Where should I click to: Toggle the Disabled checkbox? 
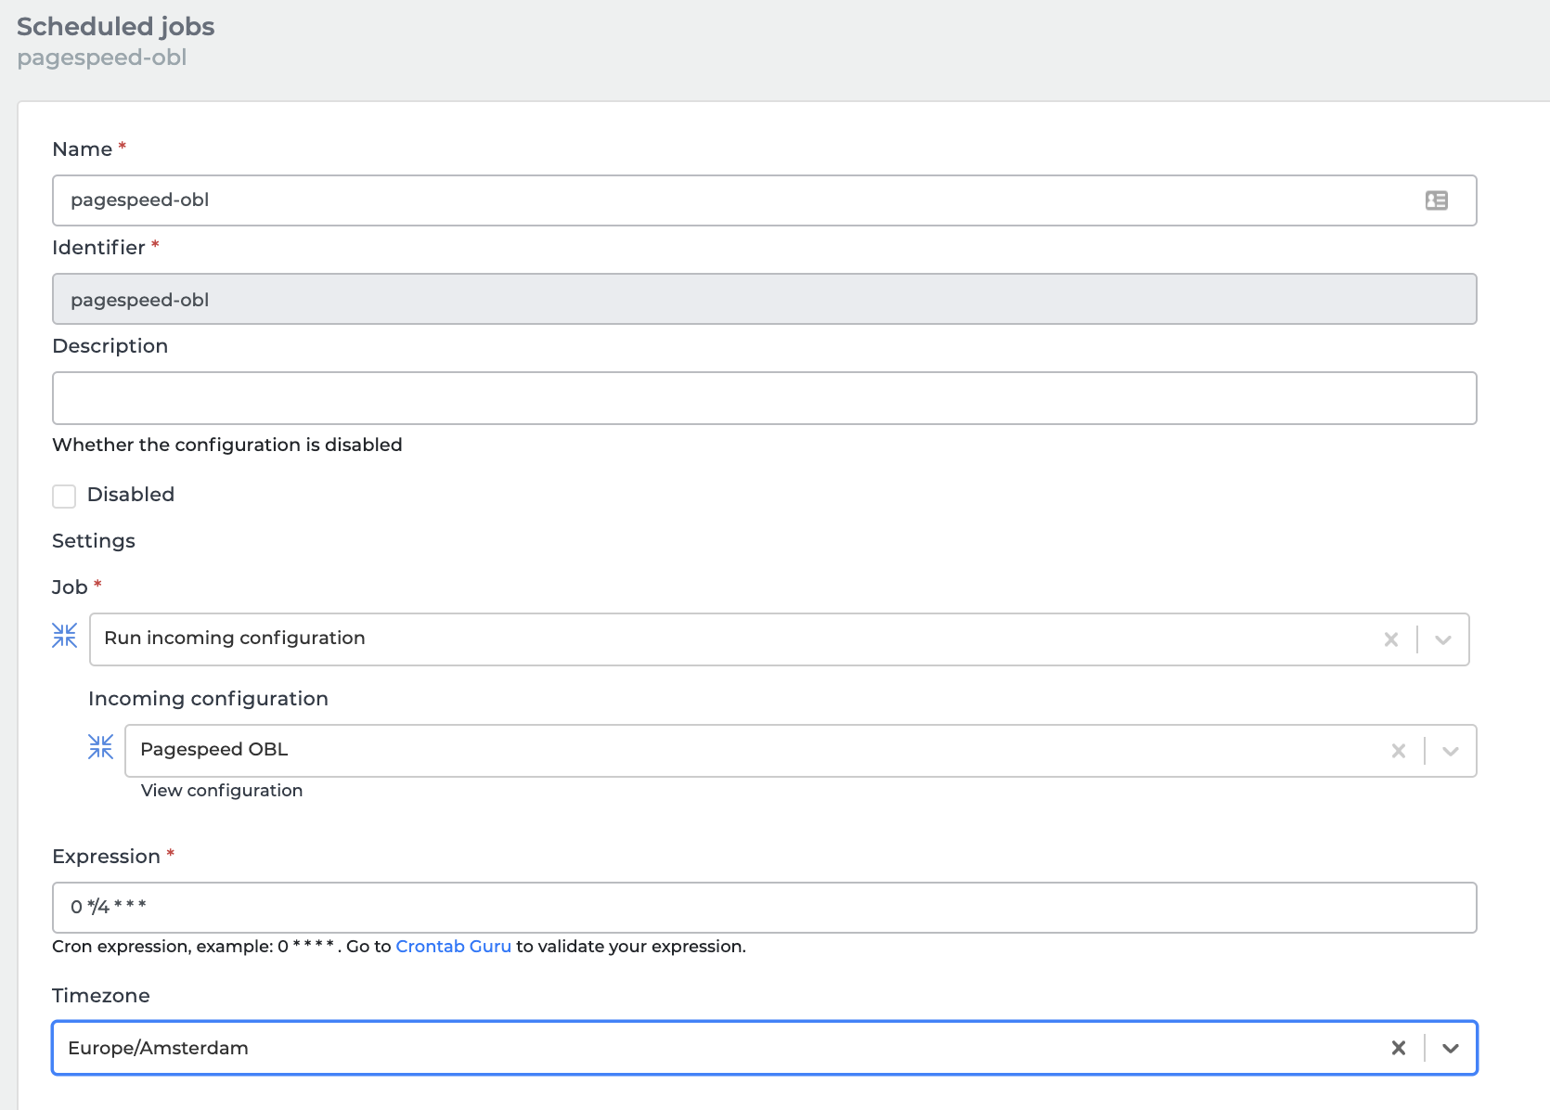pos(64,497)
